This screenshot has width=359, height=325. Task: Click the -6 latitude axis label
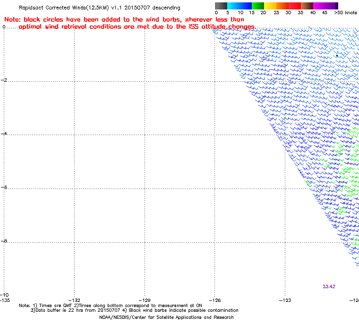pyautogui.click(x=4, y=188)
